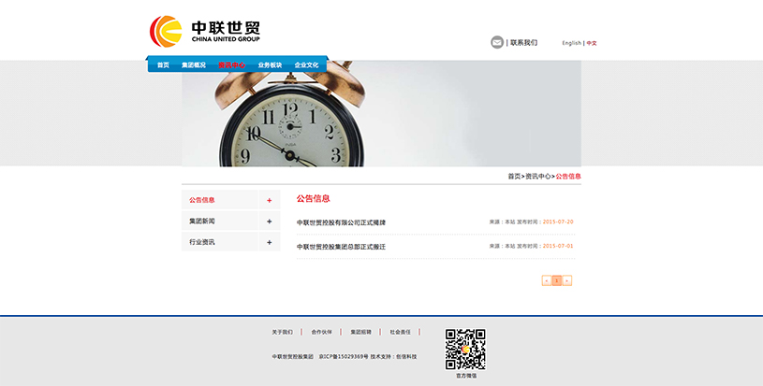Open 合作伙伴 footer link
Image resolution: width=763 pixels, height=386 pixels.
[322, 332]
